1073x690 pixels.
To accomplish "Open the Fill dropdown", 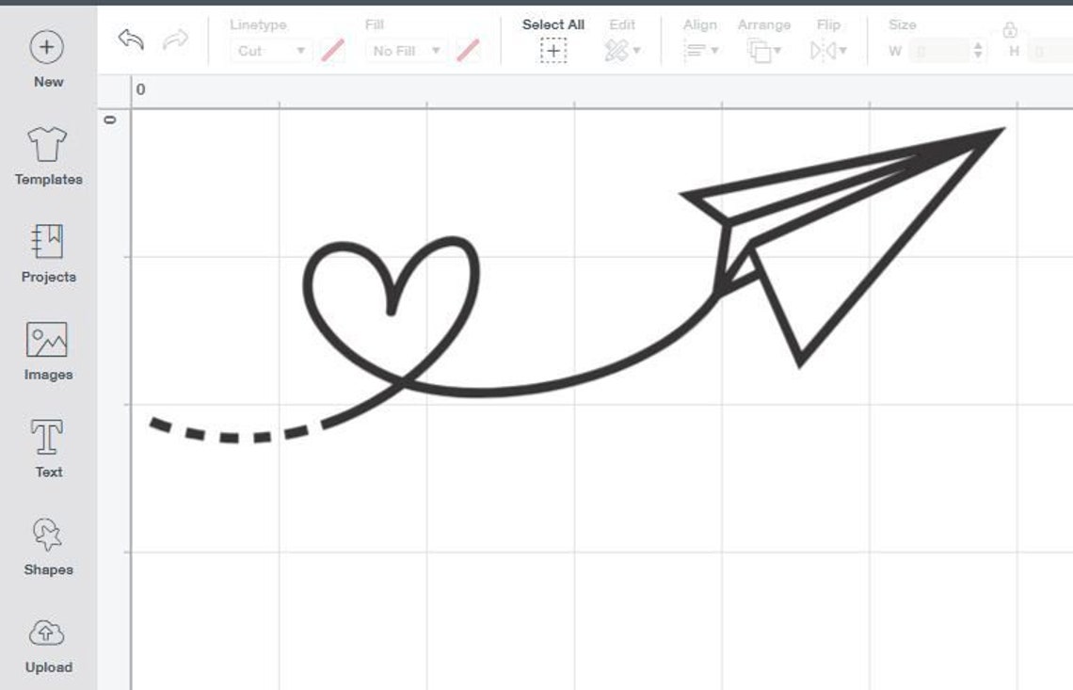I will pos(405,51).
